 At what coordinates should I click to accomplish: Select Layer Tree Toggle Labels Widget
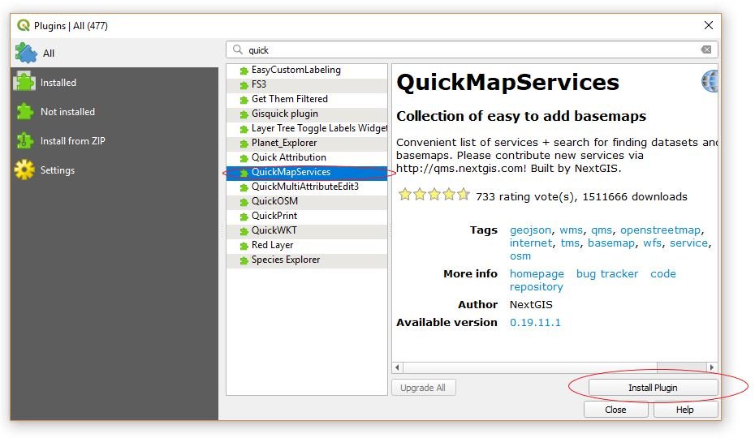(307, 128)
